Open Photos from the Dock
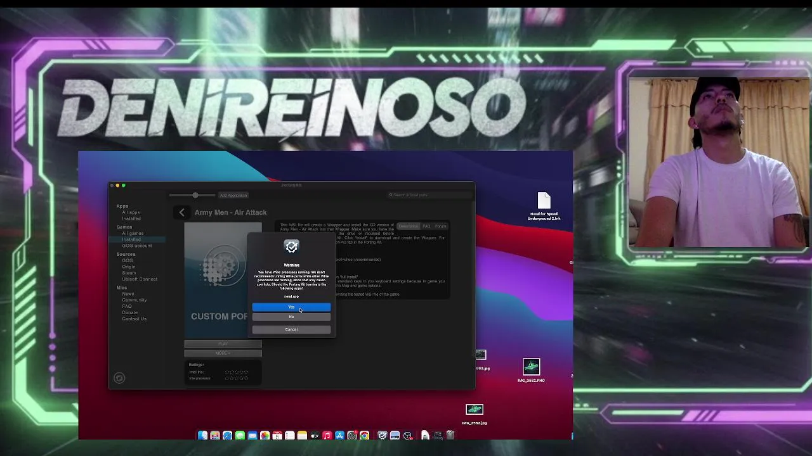This screenshot has width=812, height=456. [265, 435]
